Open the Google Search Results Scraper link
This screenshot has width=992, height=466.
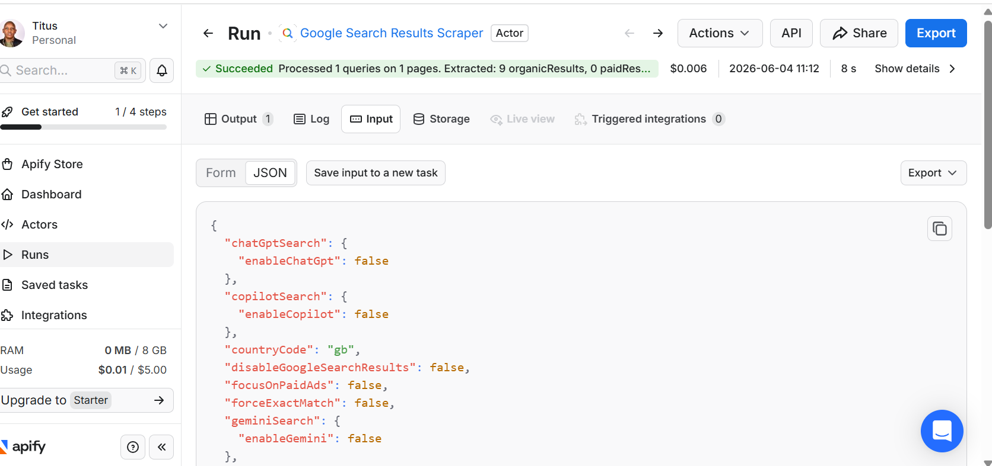(392, 33)
